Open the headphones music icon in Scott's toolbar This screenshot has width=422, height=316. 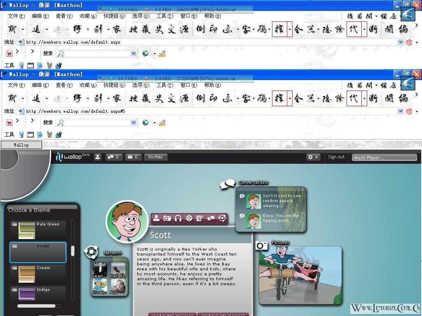pyautogui.click(x=178, y=218)
